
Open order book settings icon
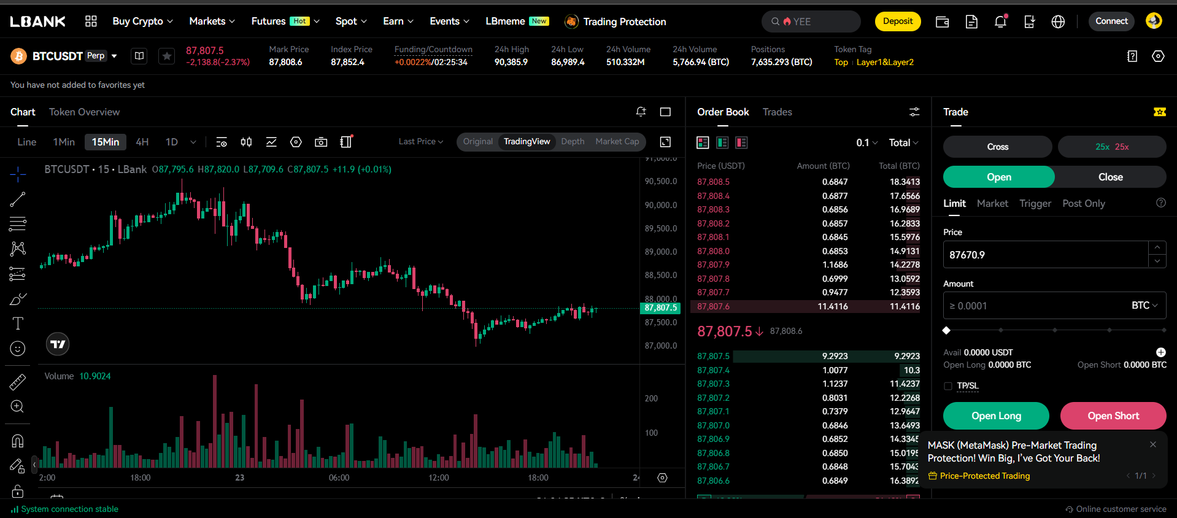pos(914,112)
